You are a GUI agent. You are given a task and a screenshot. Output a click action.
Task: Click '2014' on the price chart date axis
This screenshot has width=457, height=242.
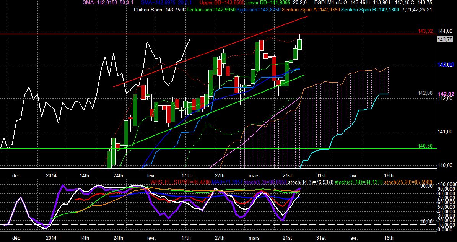tap(51, 175)
